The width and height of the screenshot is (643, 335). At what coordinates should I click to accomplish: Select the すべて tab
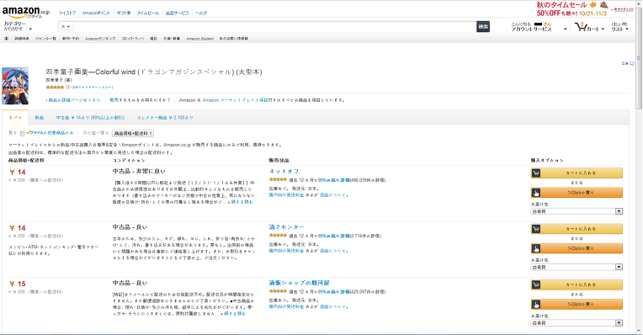click(x=15, y=117)
